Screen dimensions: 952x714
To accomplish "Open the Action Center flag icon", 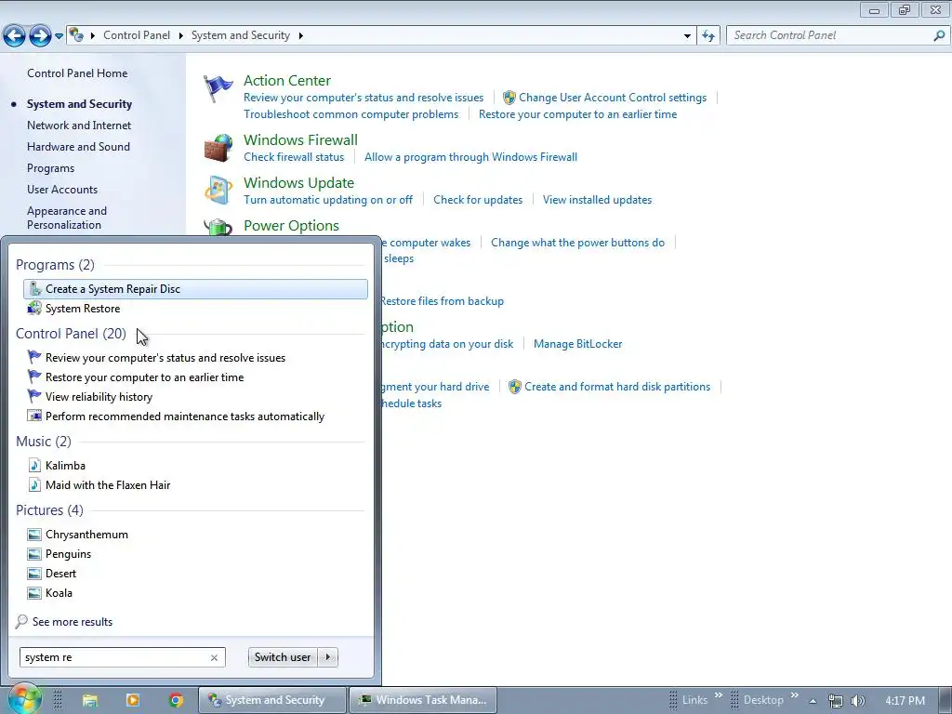I will click(218, 88).
